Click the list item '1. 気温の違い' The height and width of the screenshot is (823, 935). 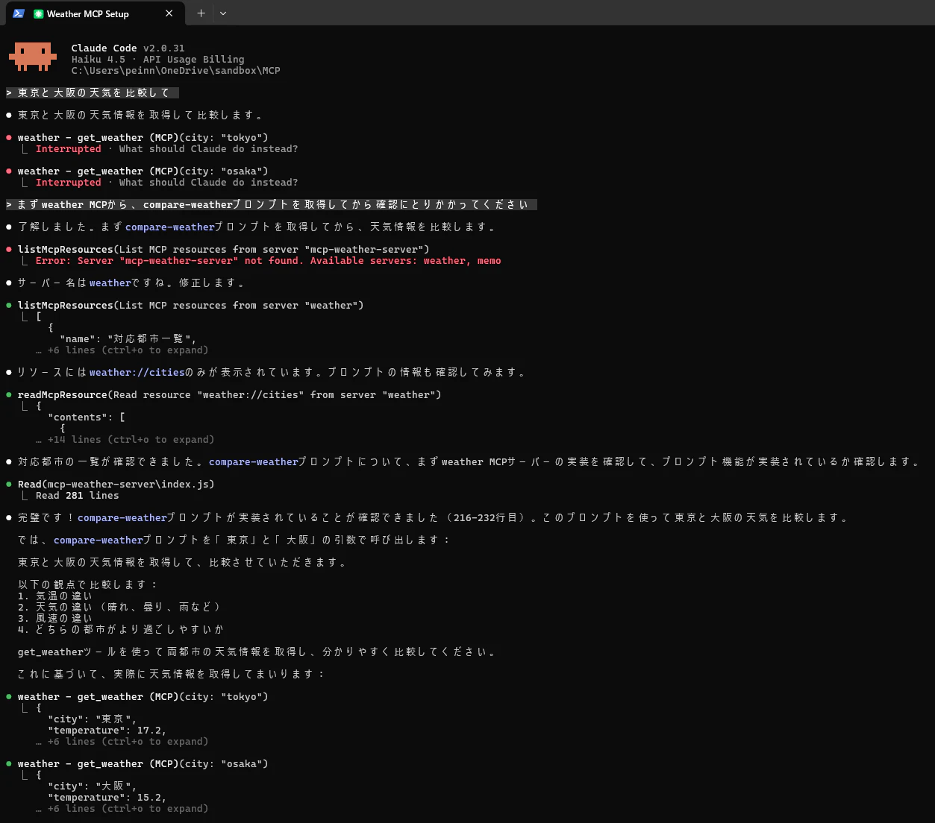[54, 596]
